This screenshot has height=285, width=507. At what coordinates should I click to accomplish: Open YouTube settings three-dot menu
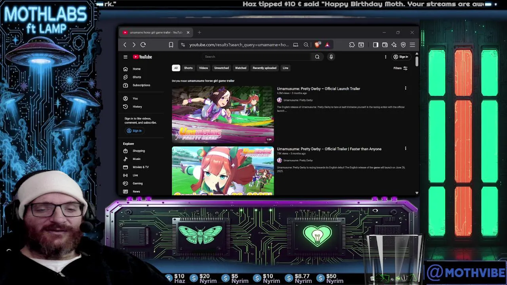click(x=385, y=57)
